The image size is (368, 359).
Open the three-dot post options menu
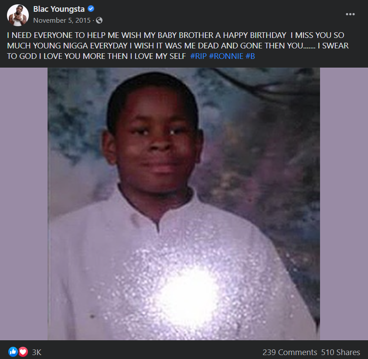pyautogui.click(x=350, y=14)
